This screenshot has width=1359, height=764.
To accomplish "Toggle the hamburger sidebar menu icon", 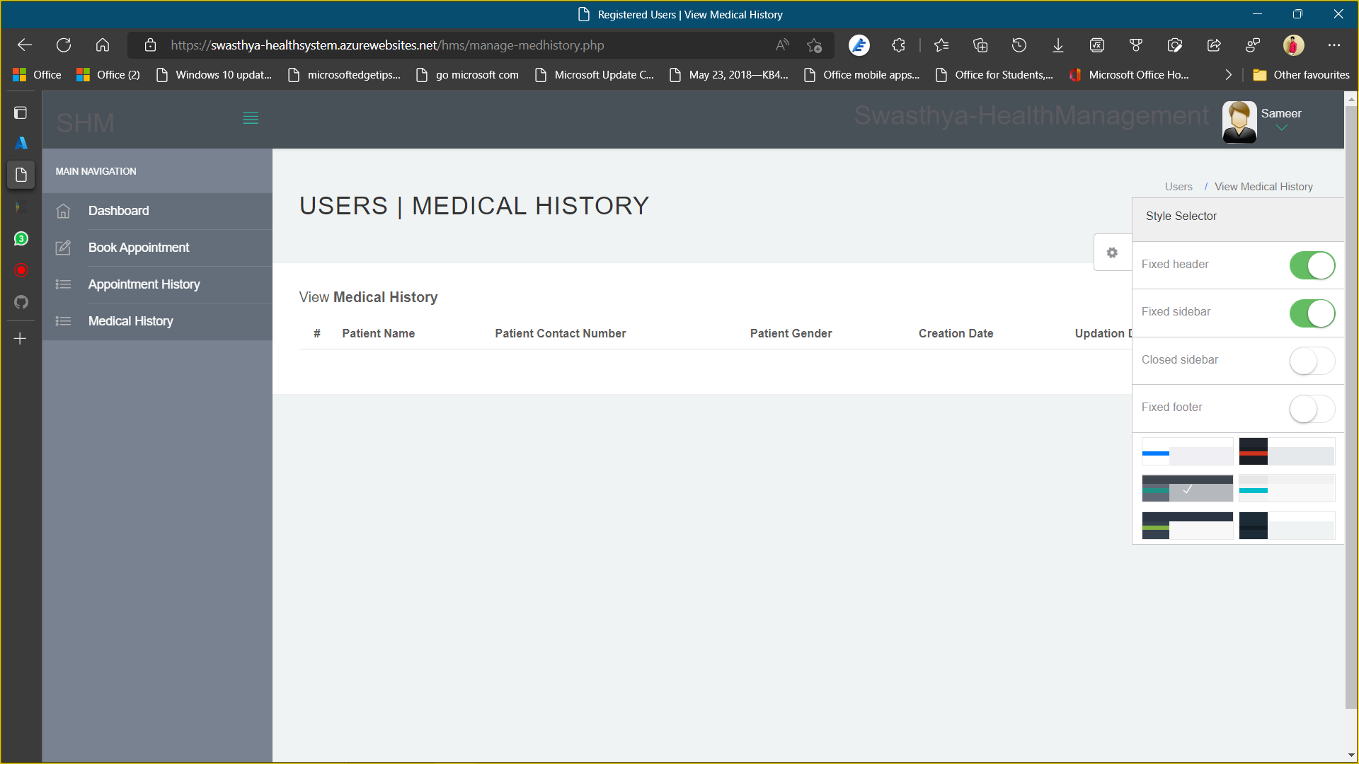I will point(251,118).
